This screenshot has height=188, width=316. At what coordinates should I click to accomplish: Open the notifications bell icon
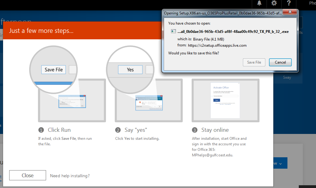coord(259,3)
